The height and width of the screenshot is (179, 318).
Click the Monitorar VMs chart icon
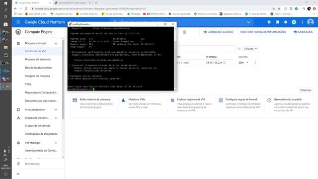coord(123,100)
